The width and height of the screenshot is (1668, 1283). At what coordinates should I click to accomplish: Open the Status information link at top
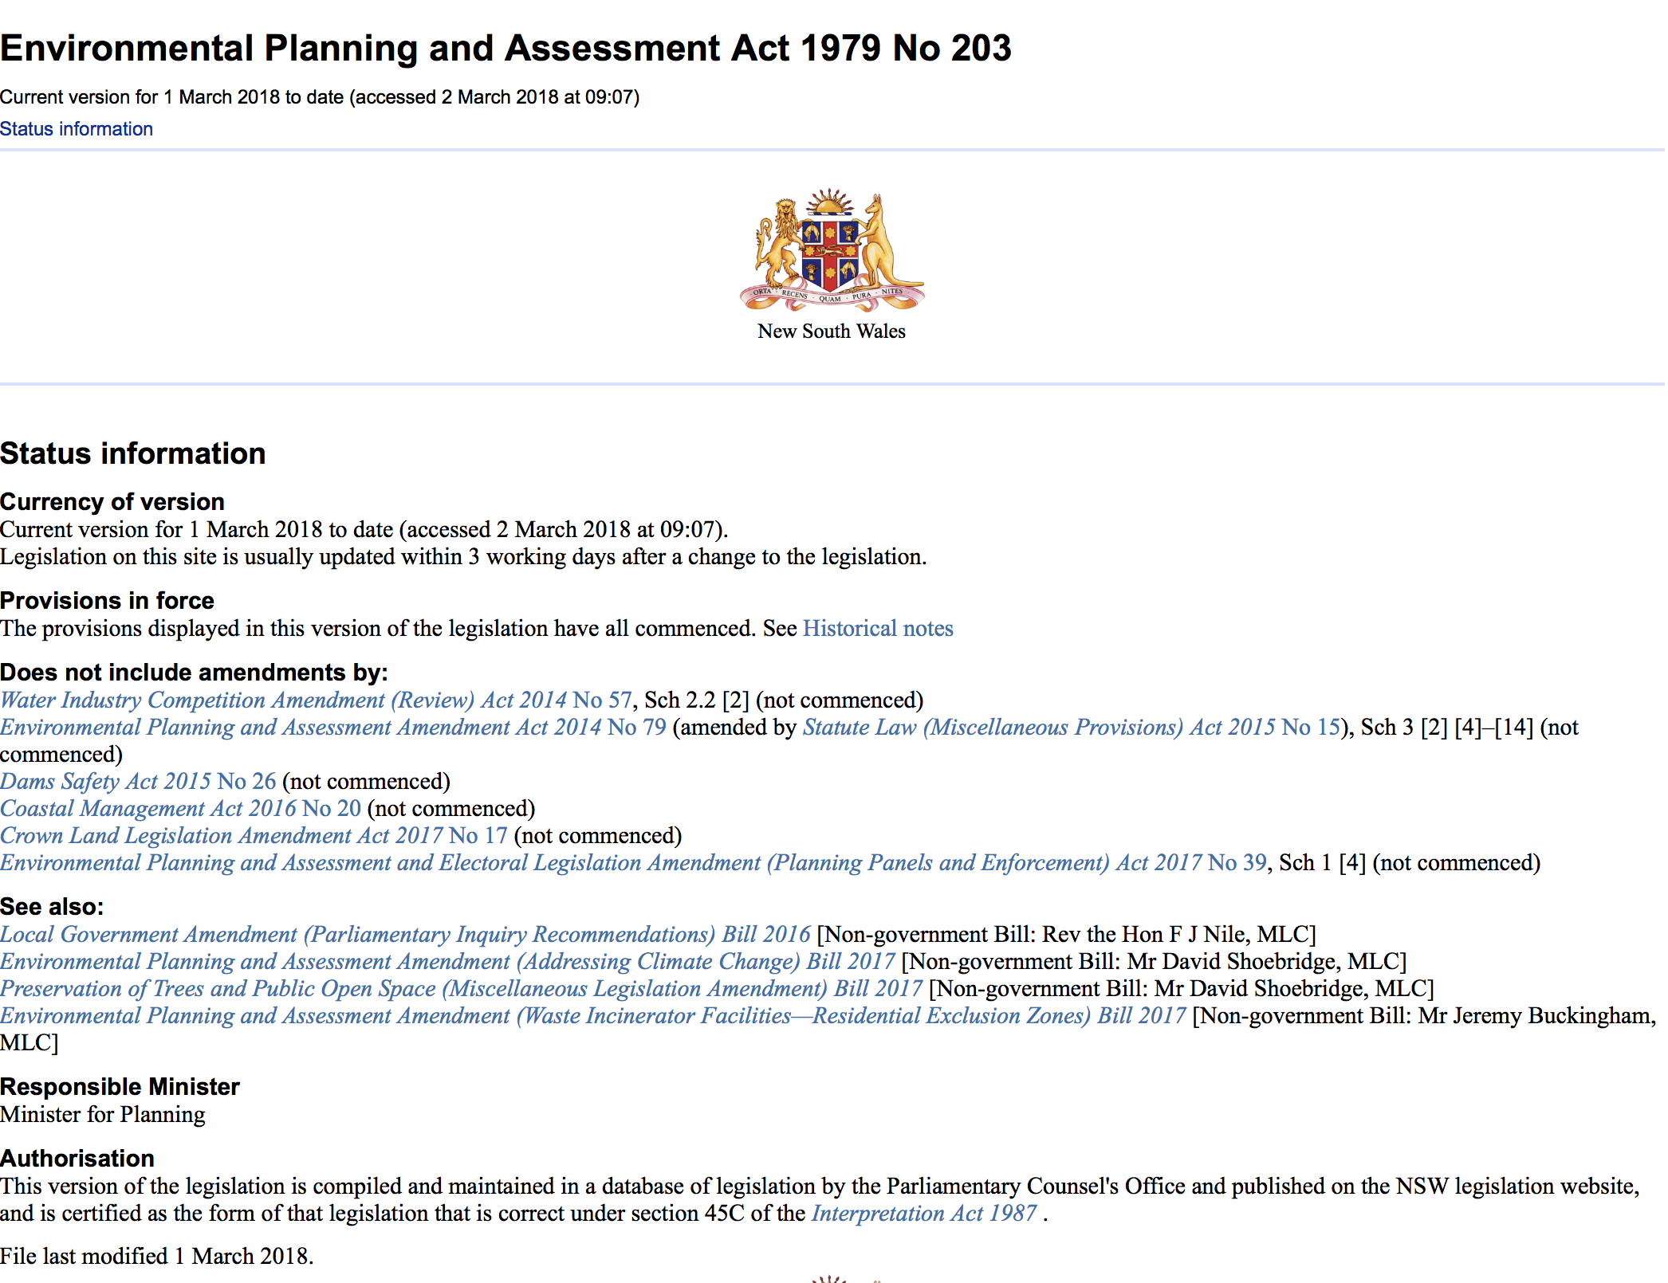(x=77, y=129)
